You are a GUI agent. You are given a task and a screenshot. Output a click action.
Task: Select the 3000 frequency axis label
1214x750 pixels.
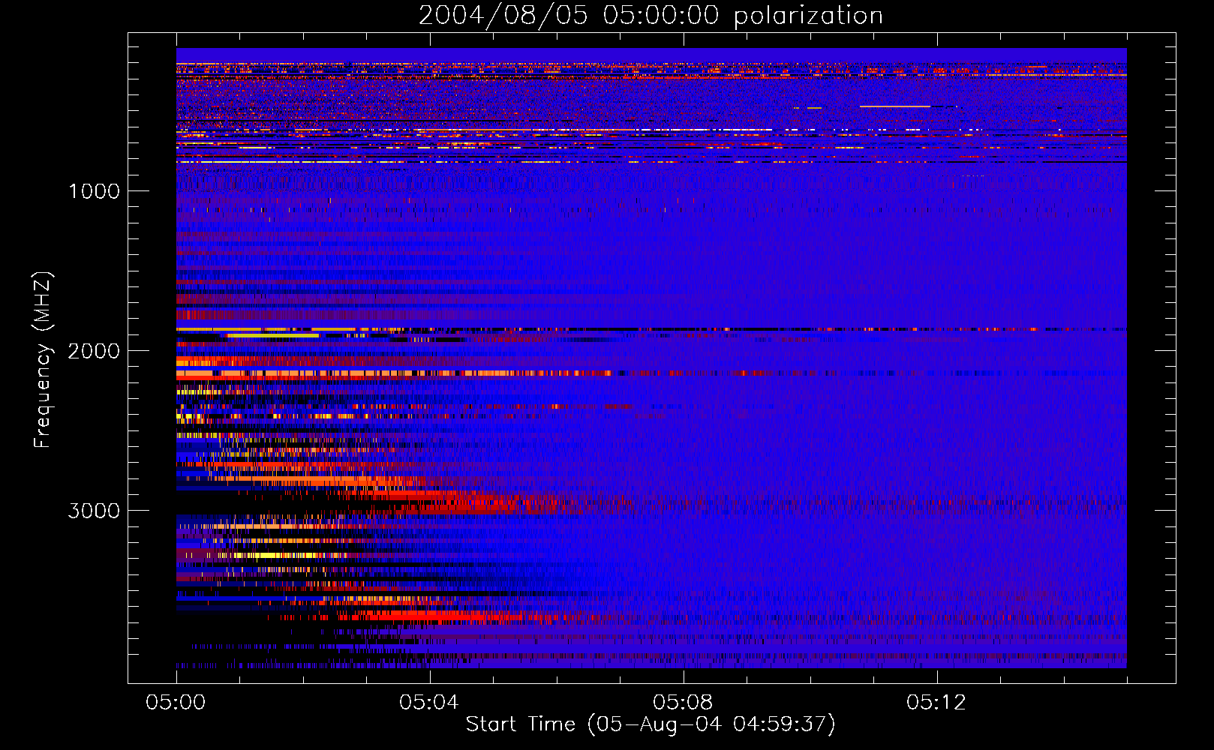[94, 511]
